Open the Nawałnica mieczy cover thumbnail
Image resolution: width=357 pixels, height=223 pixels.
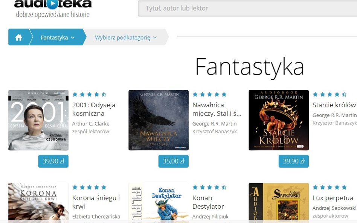coord(159,120)
